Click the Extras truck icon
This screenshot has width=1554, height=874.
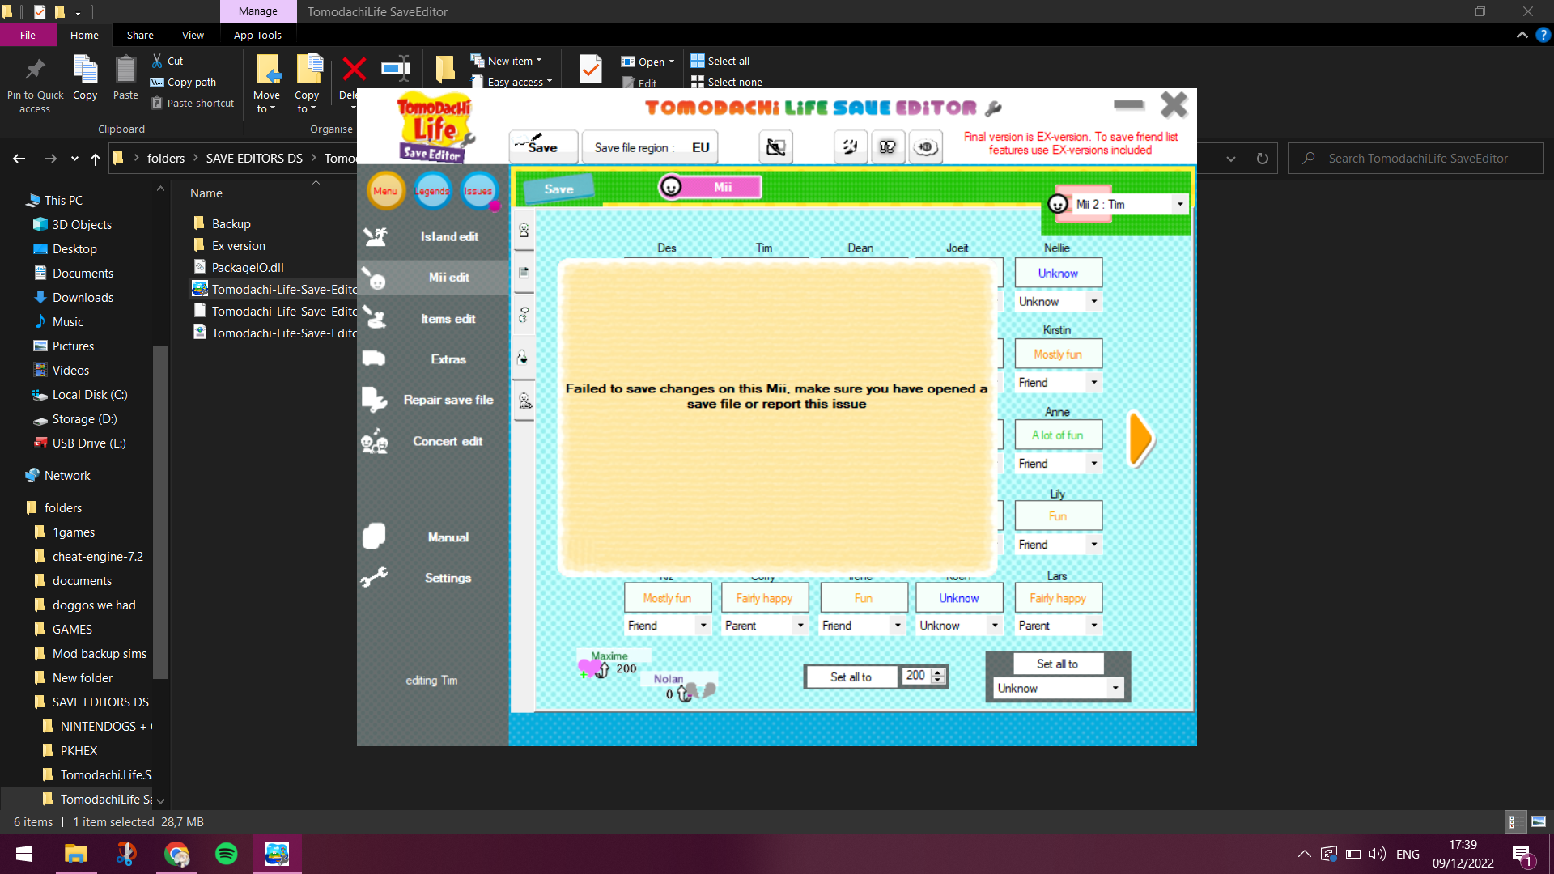click(374, 359)
